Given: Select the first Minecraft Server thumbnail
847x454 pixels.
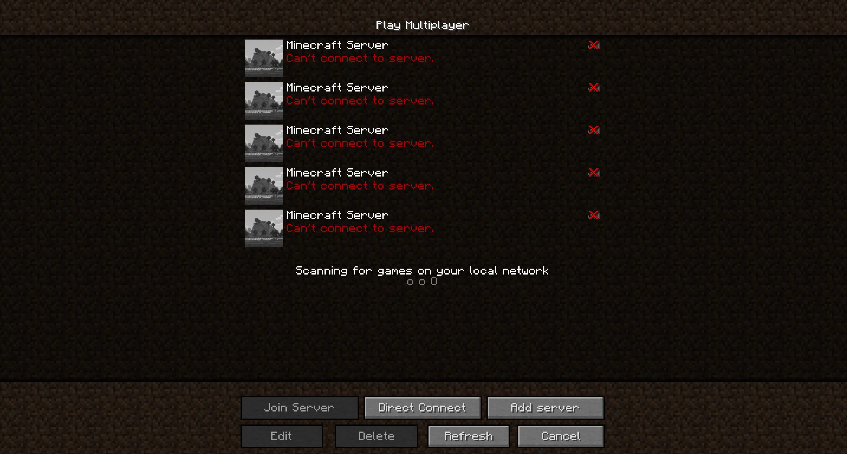Looking at the screenshot, I should [265, 57].
